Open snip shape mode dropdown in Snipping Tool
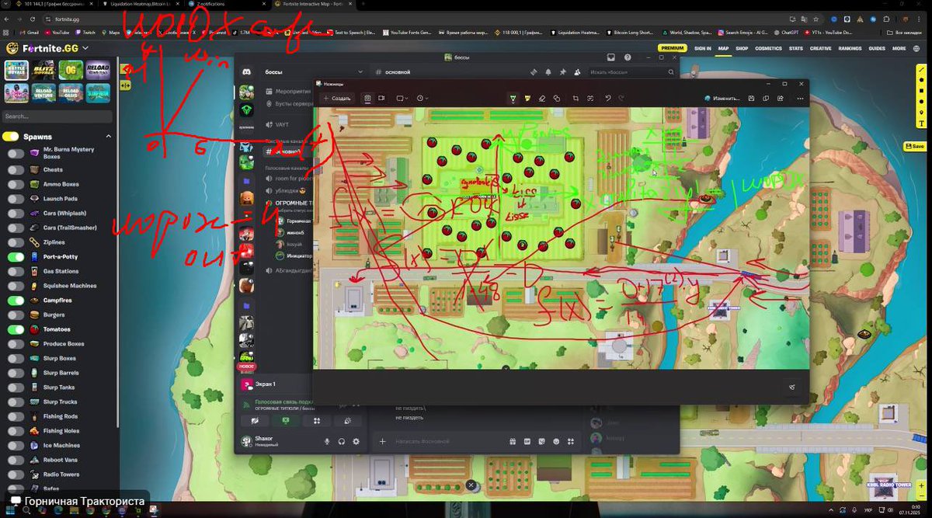The width and height of the screenshot is (932, 518). [402, 99]
